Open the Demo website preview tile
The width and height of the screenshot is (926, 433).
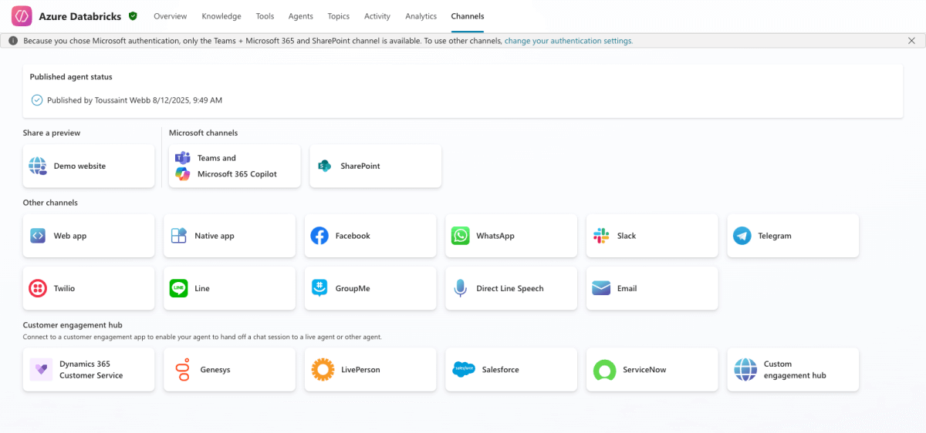[89, 166]
